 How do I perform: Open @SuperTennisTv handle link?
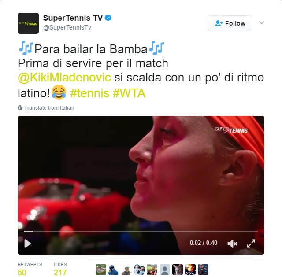(67, 27)
